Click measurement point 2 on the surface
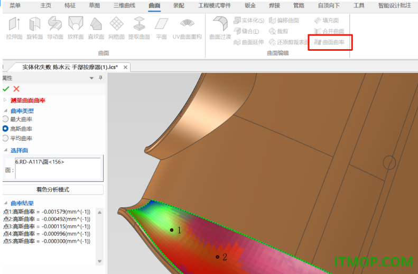Image resolution: width=418 pixels, height=274 pixels. coord(217,257)
